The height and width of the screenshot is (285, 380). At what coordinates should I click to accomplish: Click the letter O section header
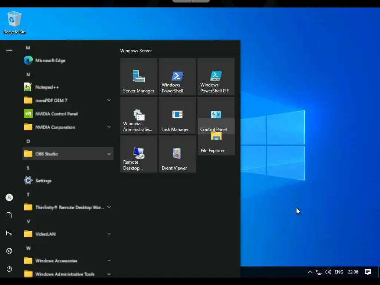(x=28, y=141)
